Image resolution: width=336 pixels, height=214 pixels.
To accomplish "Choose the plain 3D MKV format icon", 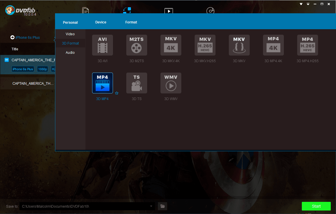I will pyautogui.click(x=239, y=45).
